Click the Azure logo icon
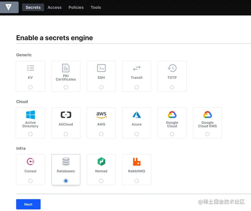 click(137, 115)
